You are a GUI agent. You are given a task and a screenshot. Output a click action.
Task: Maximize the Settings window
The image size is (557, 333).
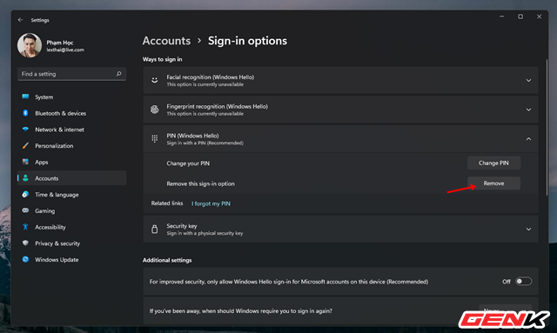click(520, 17)
